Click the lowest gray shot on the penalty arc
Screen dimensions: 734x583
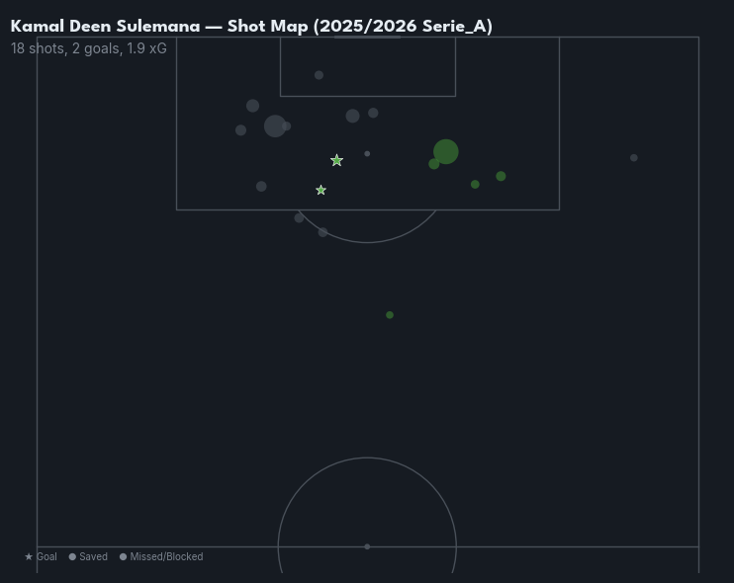(x=322, y=232)
